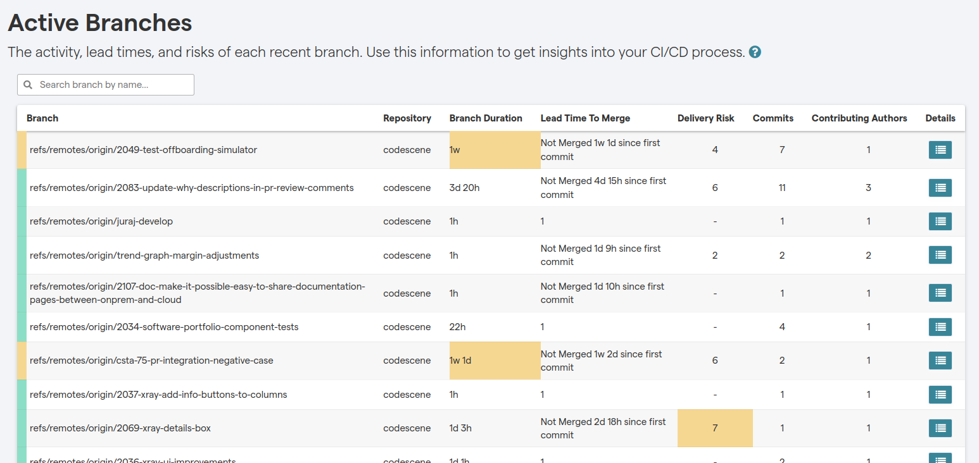Click the Lead Time To Merge header
Viewport: 979px width, 463px height.
[585, 118]
